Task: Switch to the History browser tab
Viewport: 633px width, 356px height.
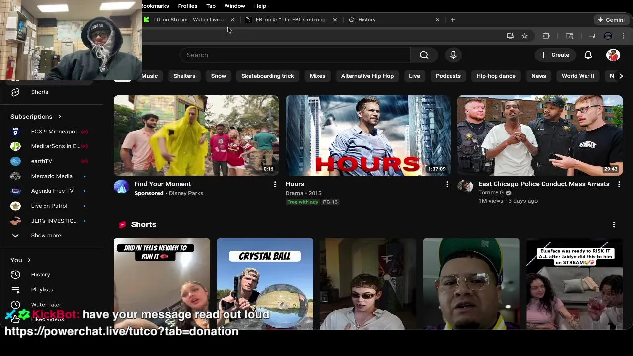Action: [393, 20]
